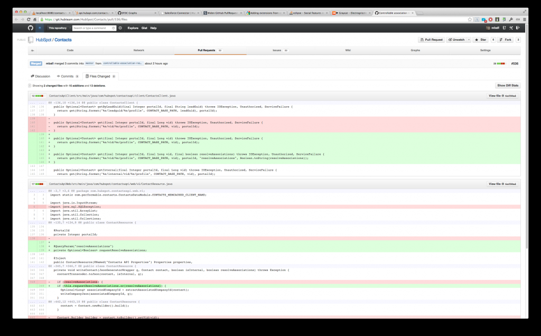Click the Gist link in header
This screenshot has width=541, height=336.
coord(144,28)
